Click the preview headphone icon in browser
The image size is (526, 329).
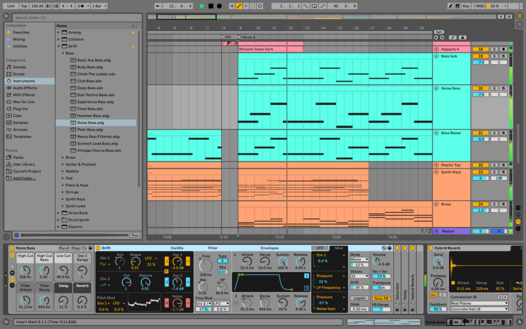16,235
